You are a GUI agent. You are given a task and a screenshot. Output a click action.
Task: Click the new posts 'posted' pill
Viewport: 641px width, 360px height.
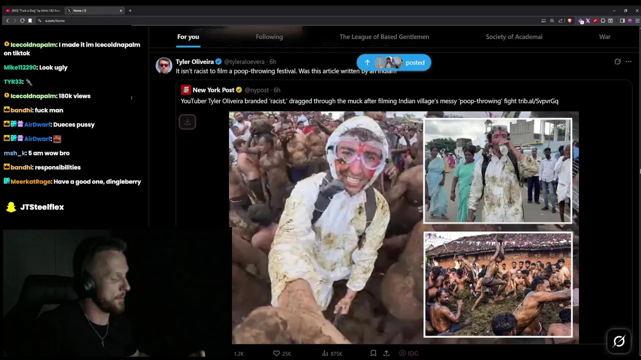(x=394, y=62)
